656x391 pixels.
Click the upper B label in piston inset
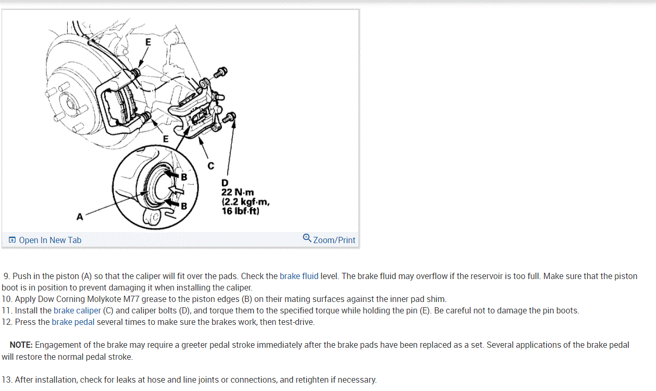click(x=183, y=177)
